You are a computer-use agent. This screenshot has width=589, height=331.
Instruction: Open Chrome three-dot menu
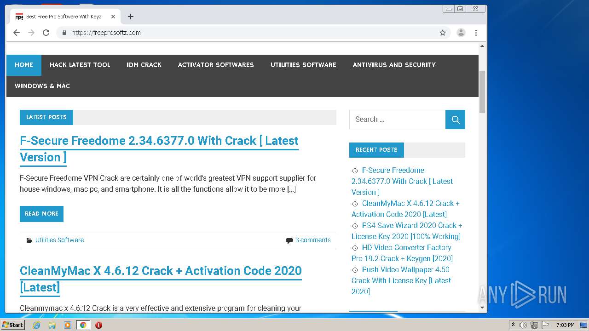tap(476, 33)
